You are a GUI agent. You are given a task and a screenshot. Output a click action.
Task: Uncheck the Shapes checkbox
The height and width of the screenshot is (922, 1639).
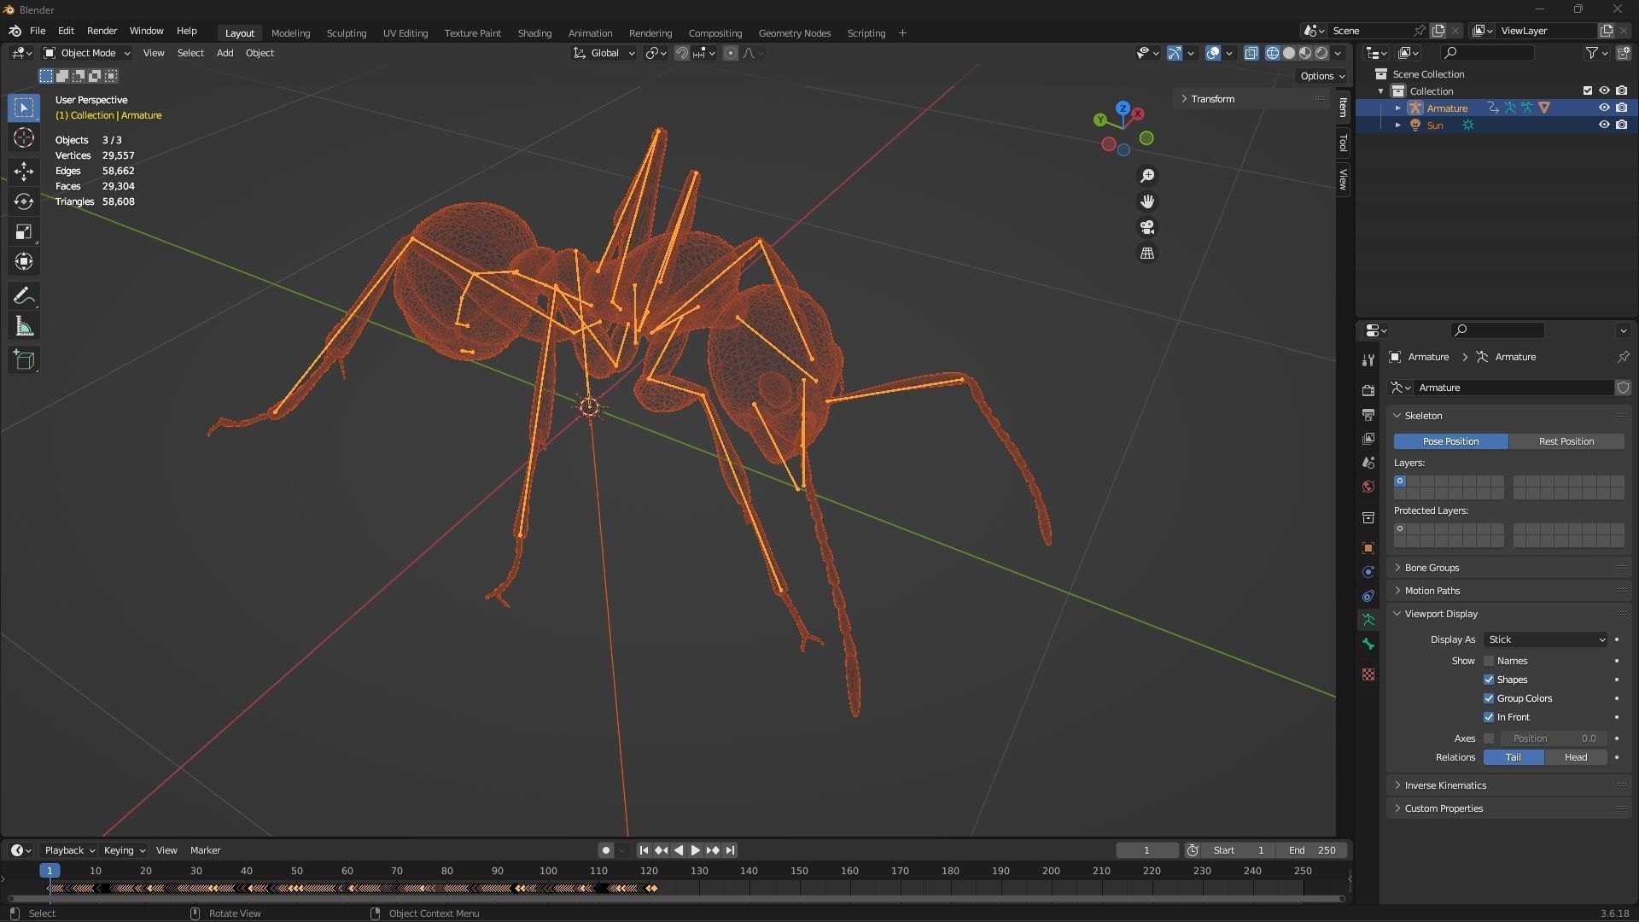[1489, 680]
